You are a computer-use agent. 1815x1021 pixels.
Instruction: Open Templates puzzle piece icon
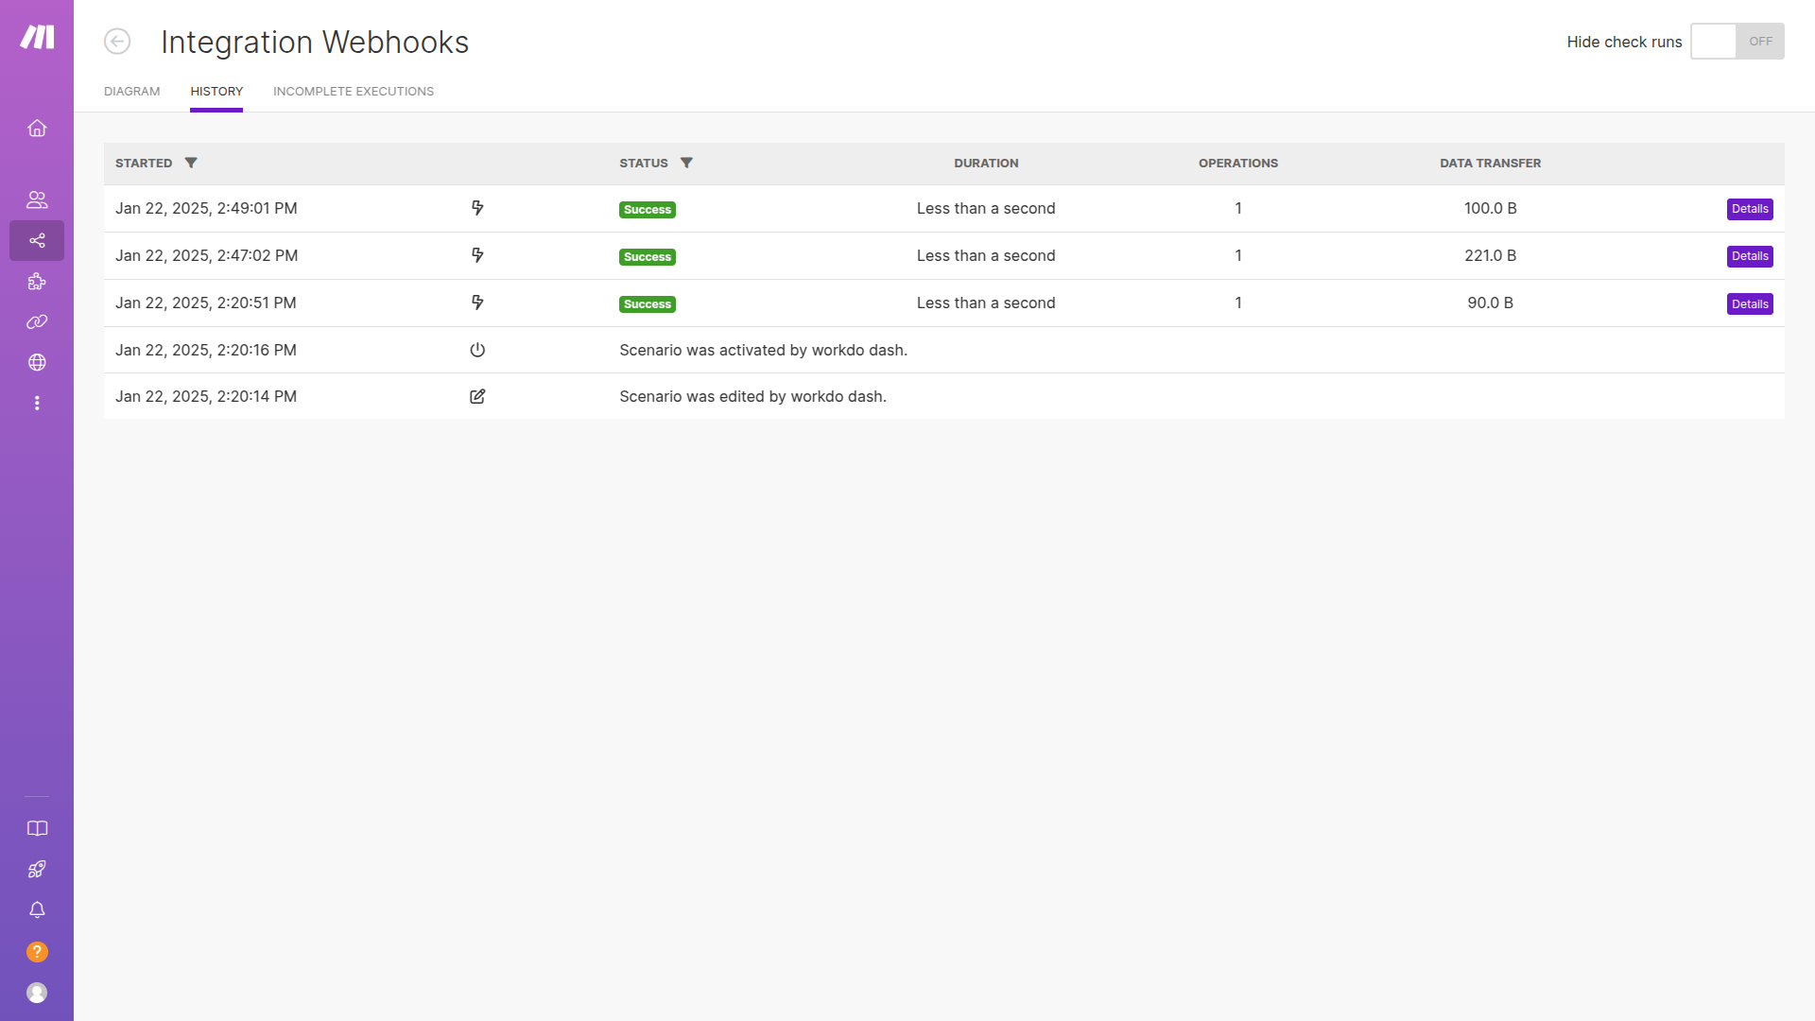coord(37,282)
